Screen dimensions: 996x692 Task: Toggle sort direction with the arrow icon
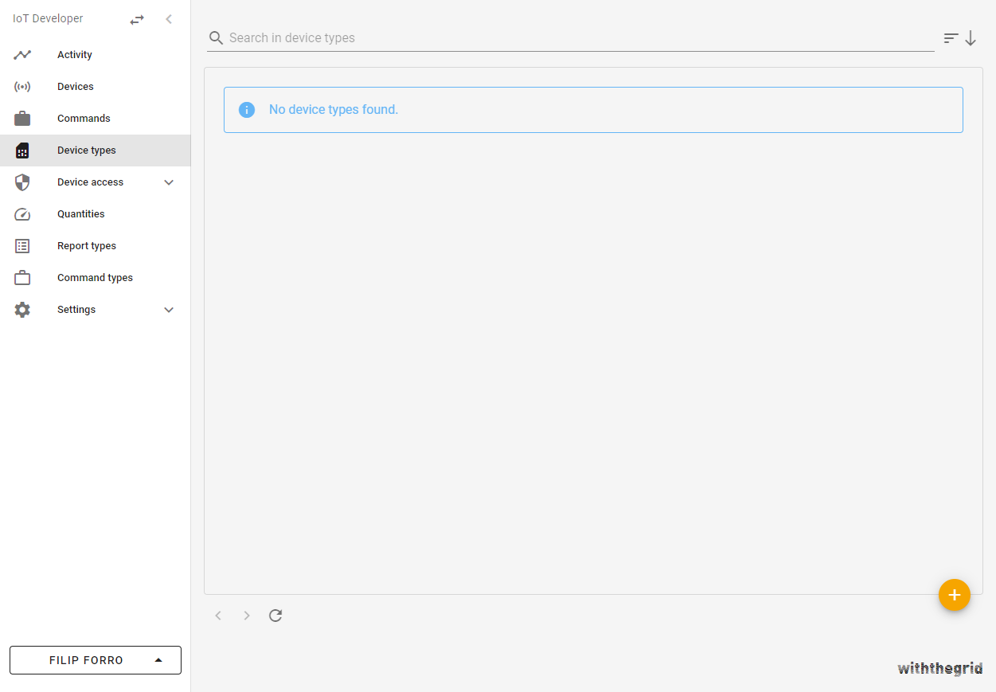[971, 38]
